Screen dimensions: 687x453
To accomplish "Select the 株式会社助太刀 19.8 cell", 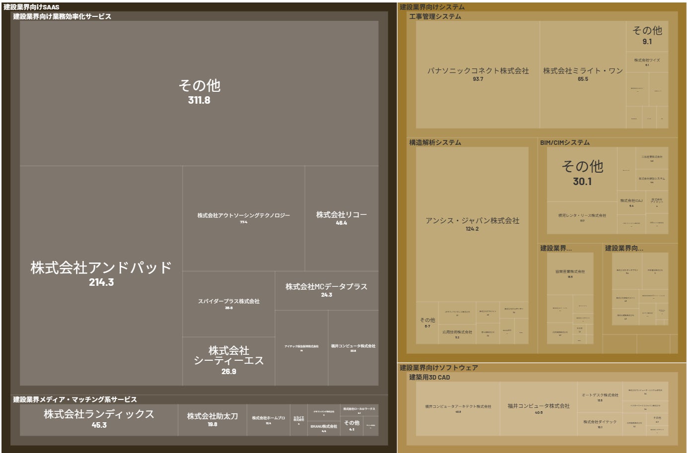I will pos(212,420).
